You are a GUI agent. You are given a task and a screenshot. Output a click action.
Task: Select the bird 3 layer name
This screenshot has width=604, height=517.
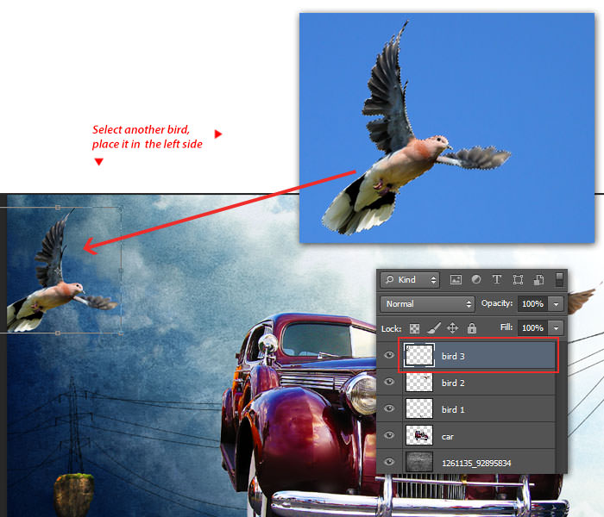point(453,356)
